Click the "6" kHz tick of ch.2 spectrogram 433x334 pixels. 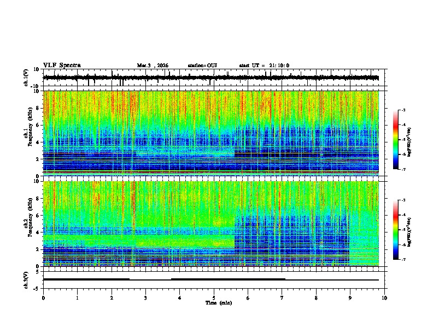(38, 216)
